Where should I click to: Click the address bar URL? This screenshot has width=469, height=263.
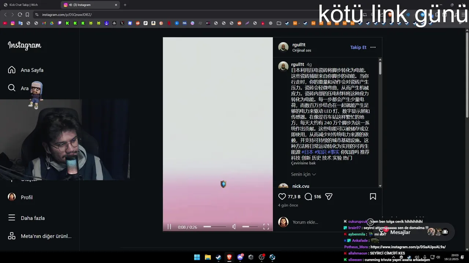tap(67, 15)
